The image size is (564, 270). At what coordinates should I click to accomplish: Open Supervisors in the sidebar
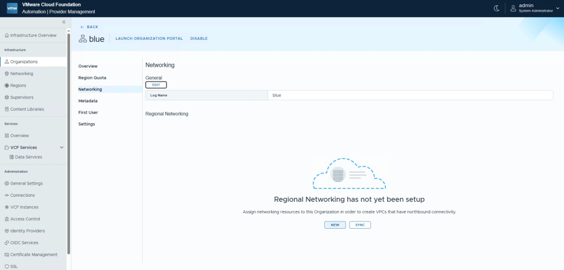(22, 98)
